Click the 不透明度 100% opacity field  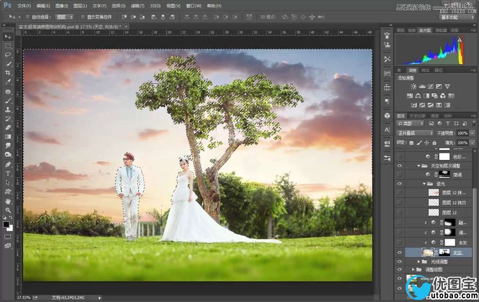[x=462, y=133]
